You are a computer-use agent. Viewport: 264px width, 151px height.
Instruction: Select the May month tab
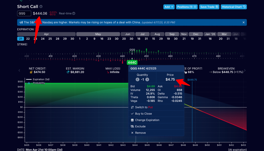(98, 34)
